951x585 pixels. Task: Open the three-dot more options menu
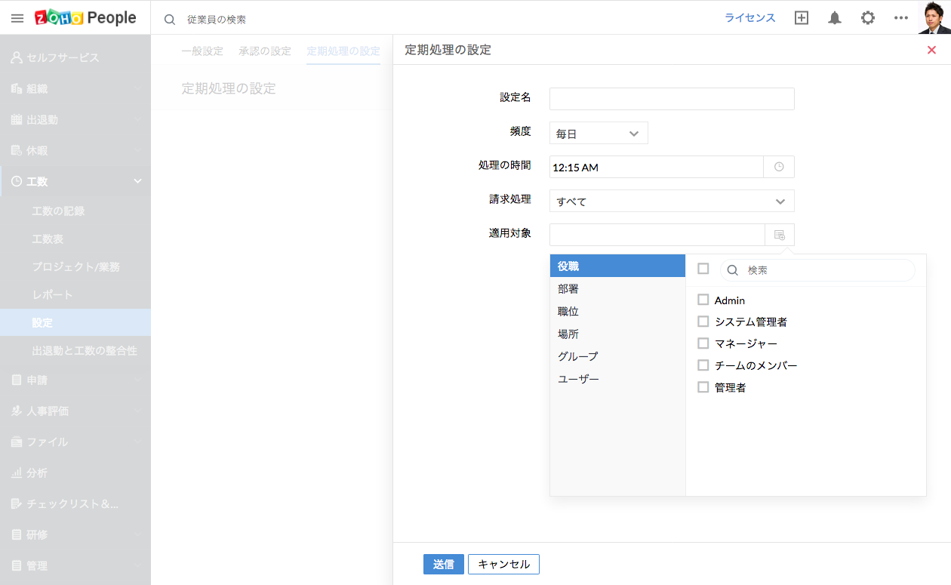point(901,18)
